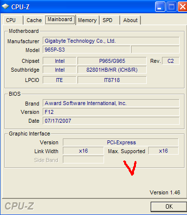Click the OK button
Image resolution: width=187 pixels, height=215 pixels.
[169, 207]
